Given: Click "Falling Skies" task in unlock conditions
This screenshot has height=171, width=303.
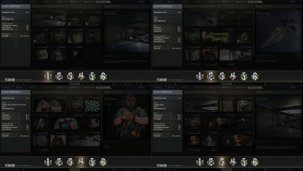Looking at the screenshot, I should click(158, 104).
